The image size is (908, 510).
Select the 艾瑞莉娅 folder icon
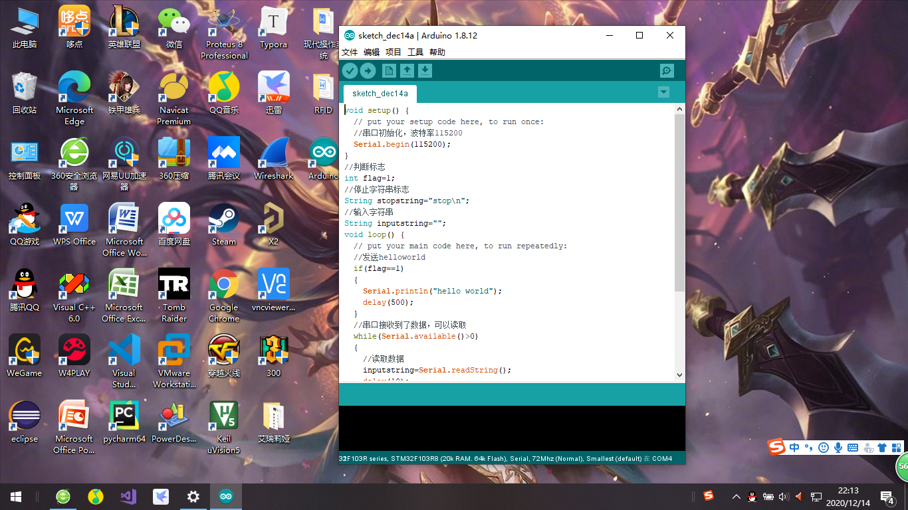274,422
